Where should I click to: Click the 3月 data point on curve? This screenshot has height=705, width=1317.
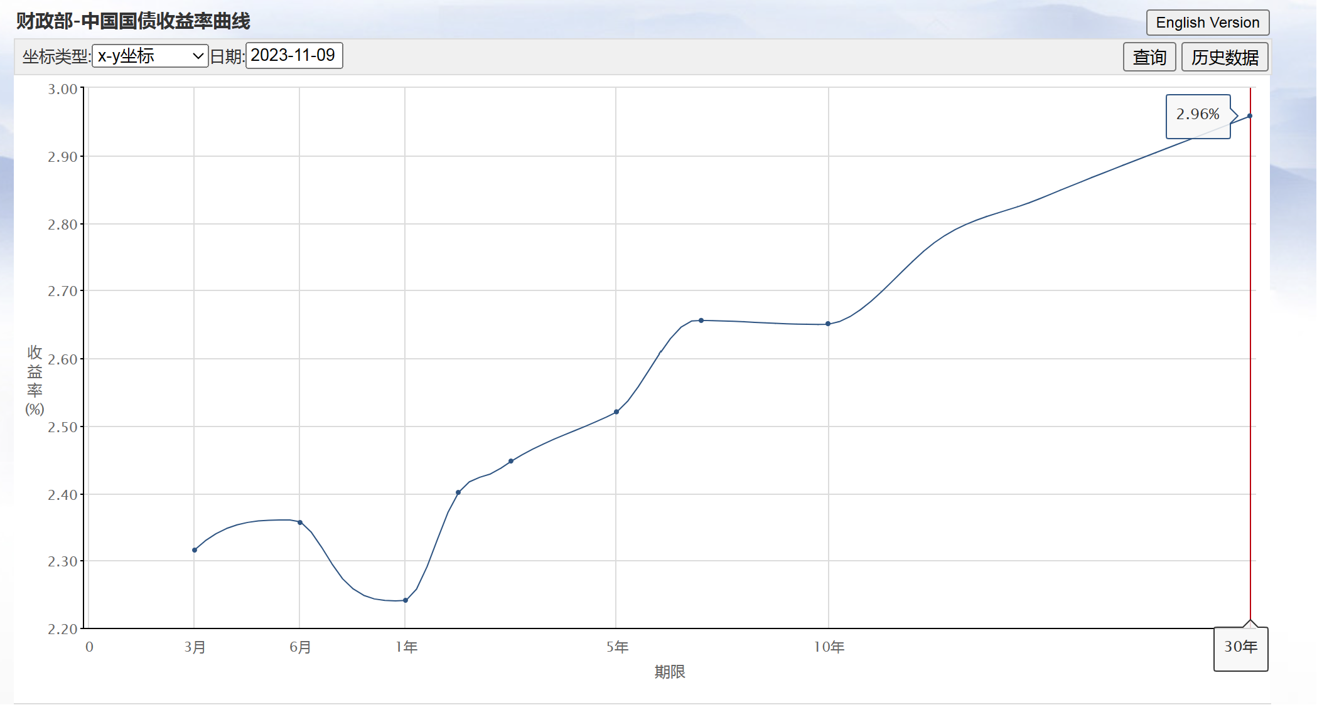pyautogui.click(x=195, y=550)
